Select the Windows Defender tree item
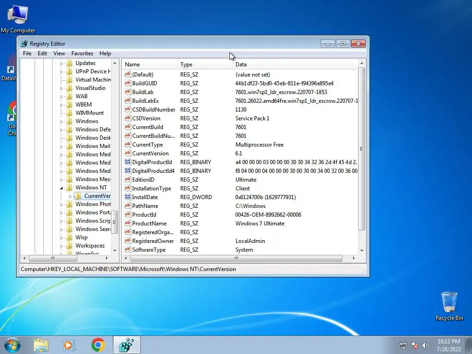Viewport: 472px width, 354px height. tap(93, 130)
